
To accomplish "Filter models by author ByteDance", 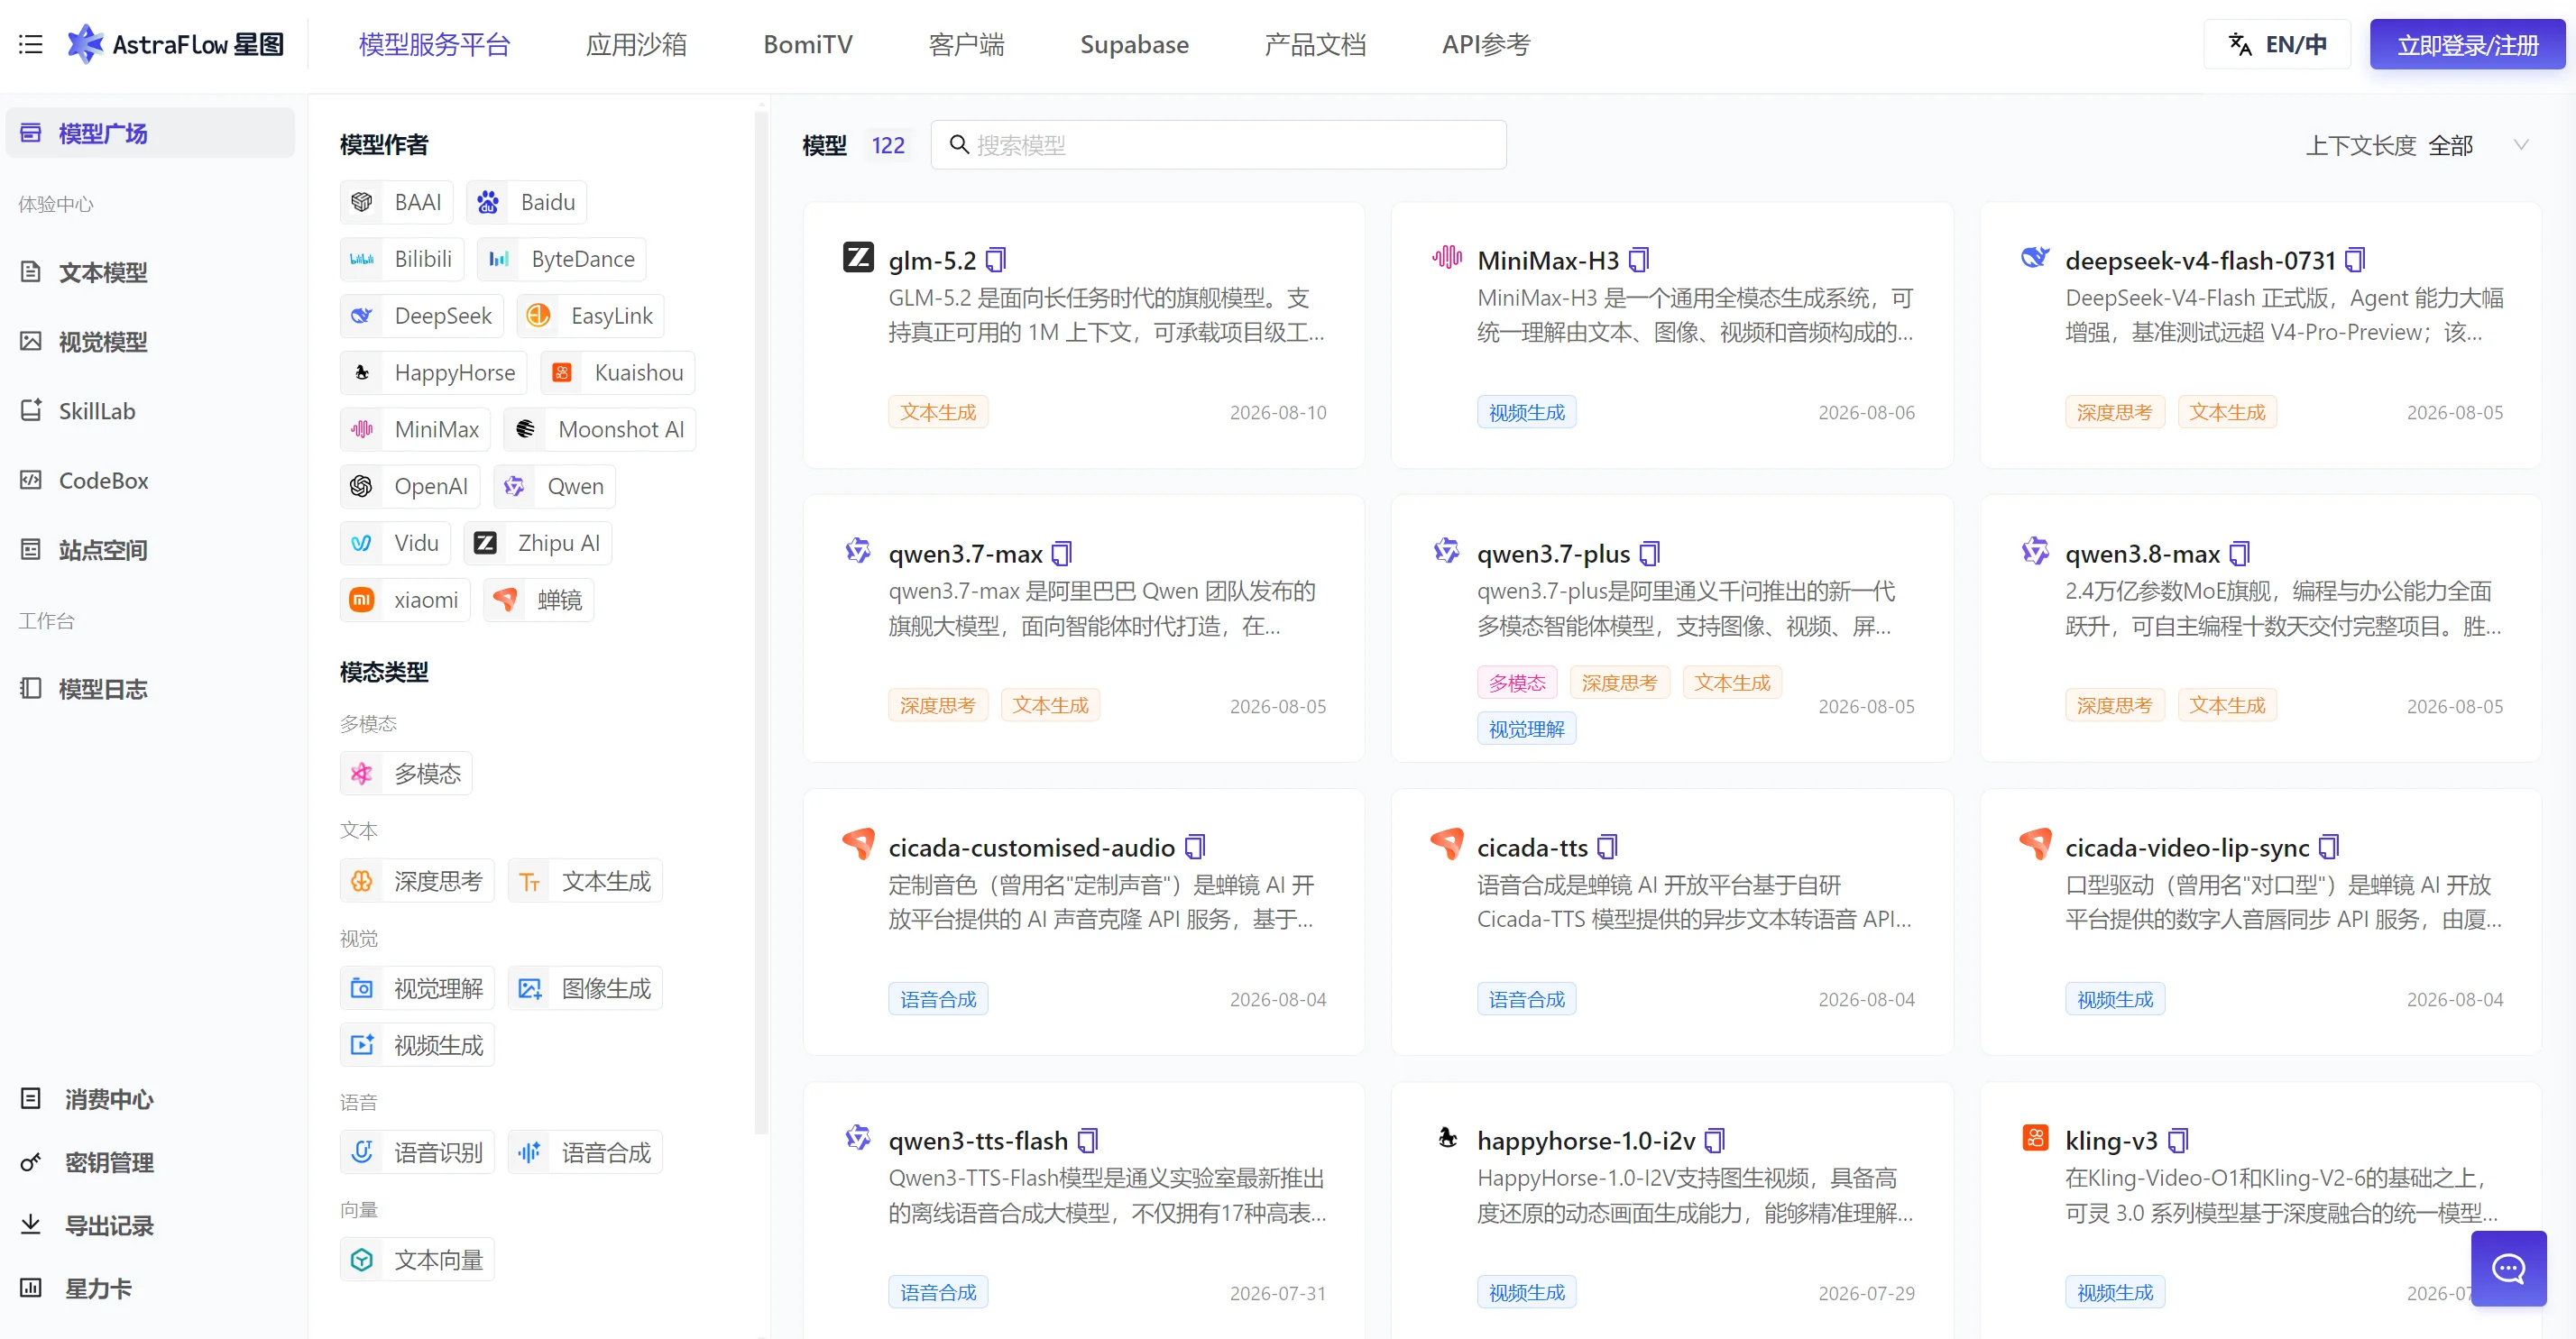I will coord(562,259).
